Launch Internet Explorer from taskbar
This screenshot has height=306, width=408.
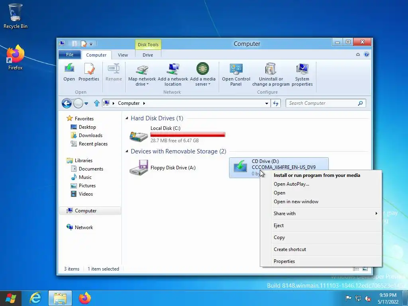point(35,298)
